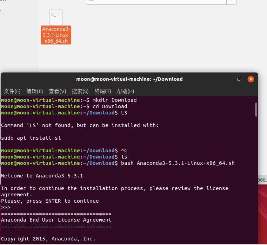Close the terminal window
Screen dimensions: 267x245
(251, 79)
